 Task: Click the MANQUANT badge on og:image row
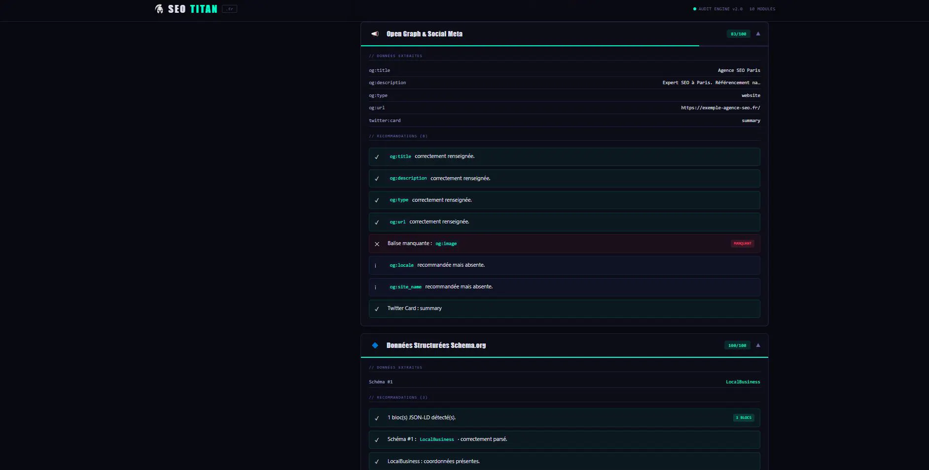(743, 244)
